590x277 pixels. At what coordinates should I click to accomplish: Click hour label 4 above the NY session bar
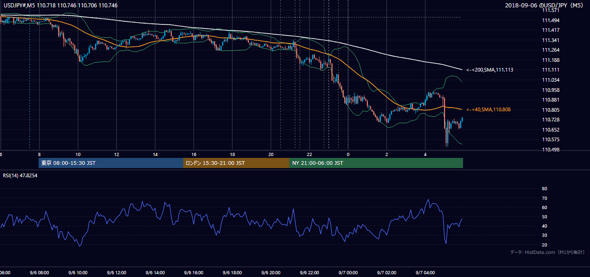coord(425,155)
